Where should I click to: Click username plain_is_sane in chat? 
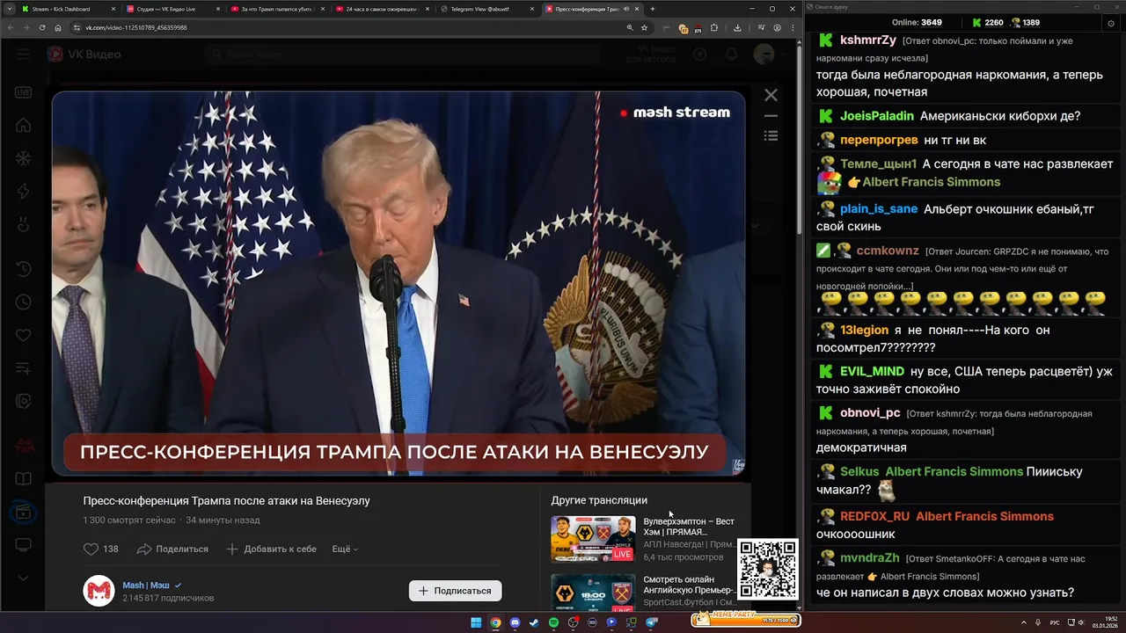tap(879, 209)
